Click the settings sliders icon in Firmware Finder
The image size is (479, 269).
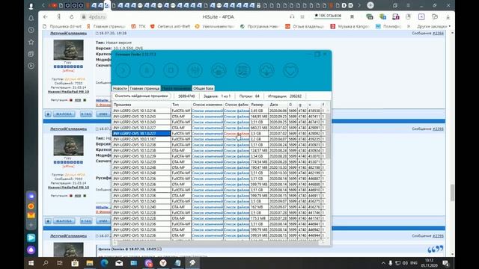pos(195,70)
